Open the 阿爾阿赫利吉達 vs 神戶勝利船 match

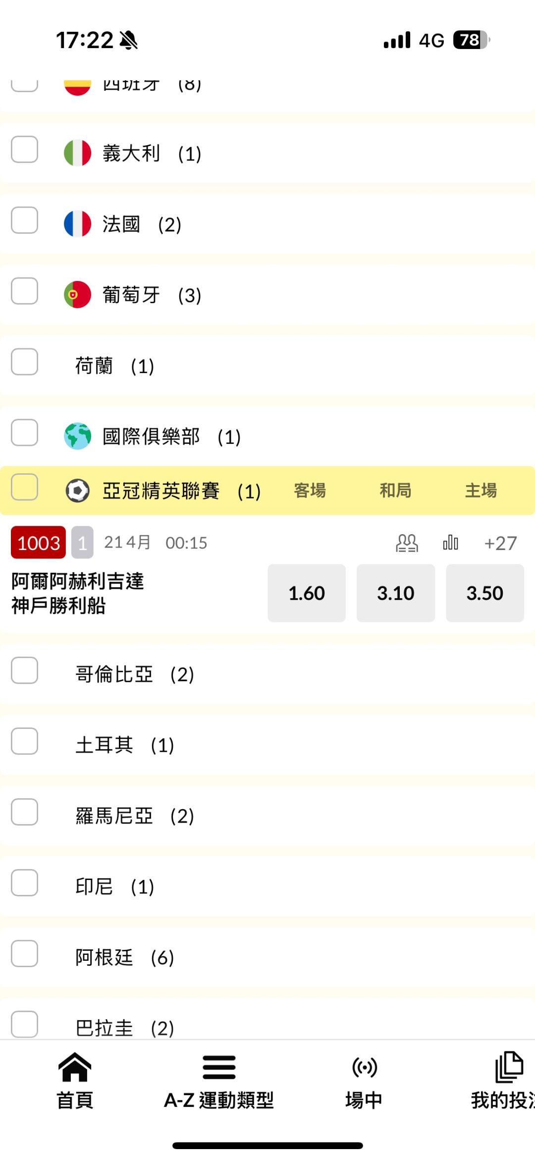tap(78, 593)
